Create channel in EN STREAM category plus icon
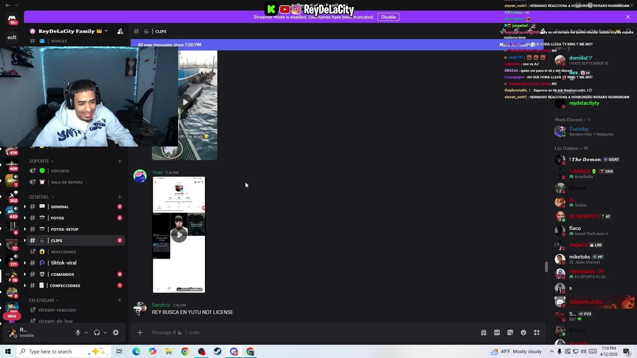 (x=119, y=300)
